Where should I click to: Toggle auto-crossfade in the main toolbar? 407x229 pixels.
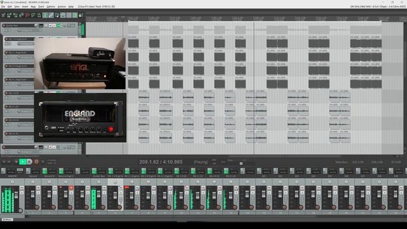[x=45, y=15]
